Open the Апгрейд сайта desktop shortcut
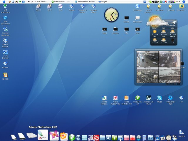Screen dimensions: 188x141 point(93,9)
